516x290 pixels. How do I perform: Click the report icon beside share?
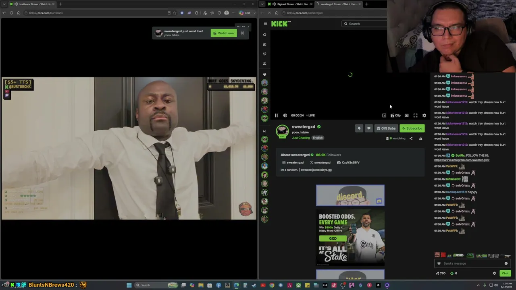coord(420,139)
